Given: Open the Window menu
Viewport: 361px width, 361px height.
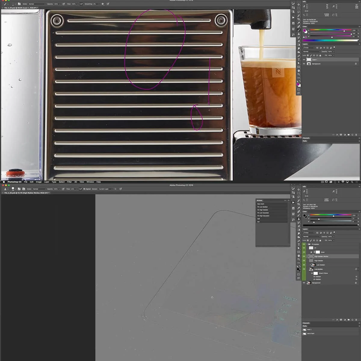Looking at the screenshot, I should (x=90, y=182).
